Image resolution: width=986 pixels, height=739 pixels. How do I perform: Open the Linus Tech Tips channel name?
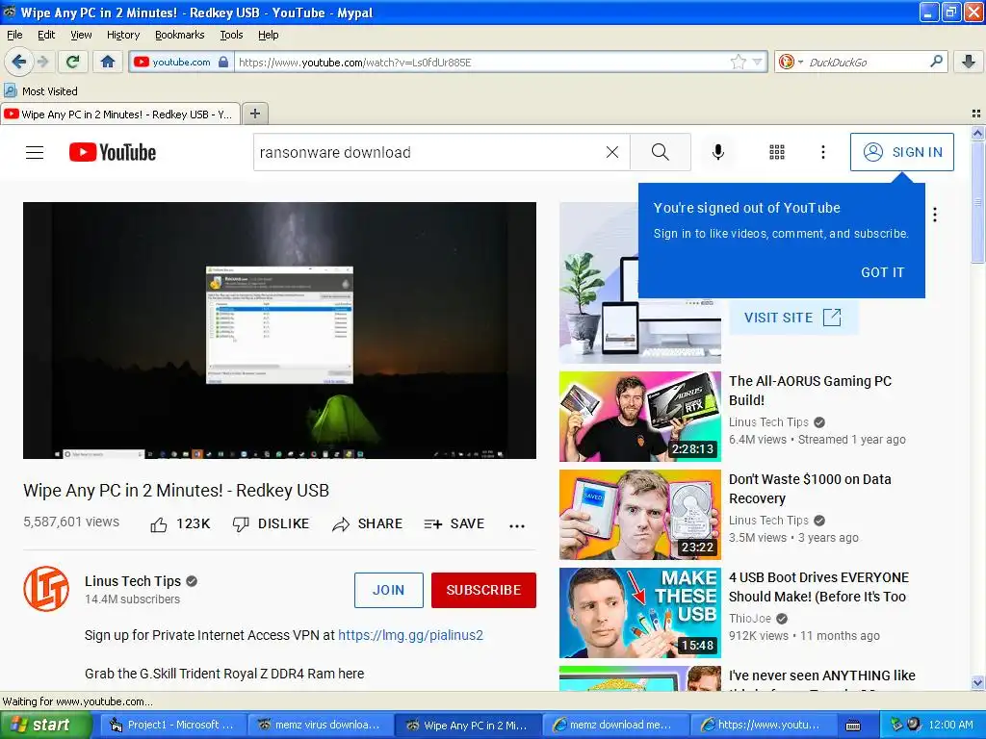[x=133, y=581]
